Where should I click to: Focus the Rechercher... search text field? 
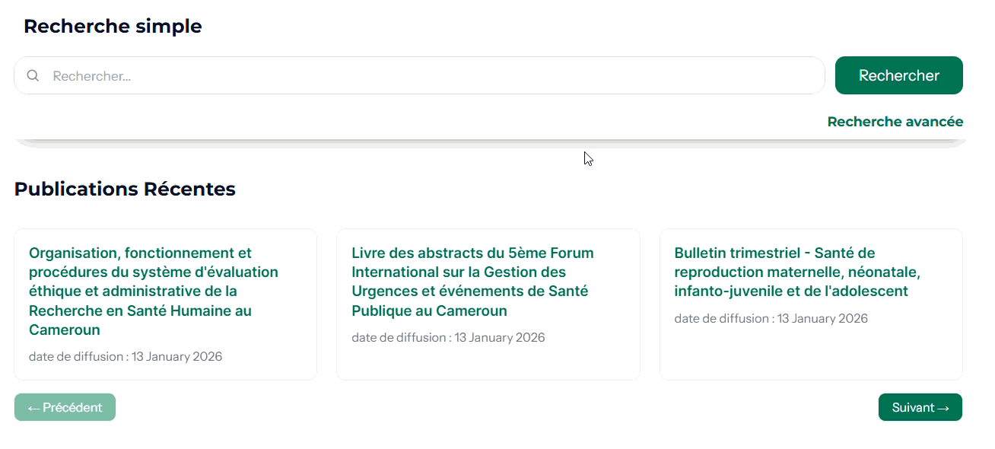pyautogui.click(x=434, y=76)
